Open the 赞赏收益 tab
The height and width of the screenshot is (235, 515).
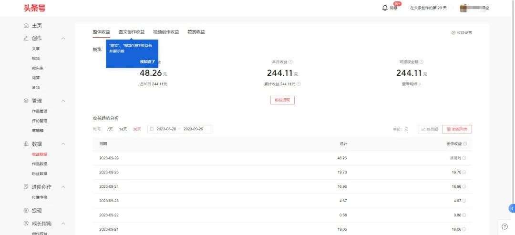(x=196, y=32)
